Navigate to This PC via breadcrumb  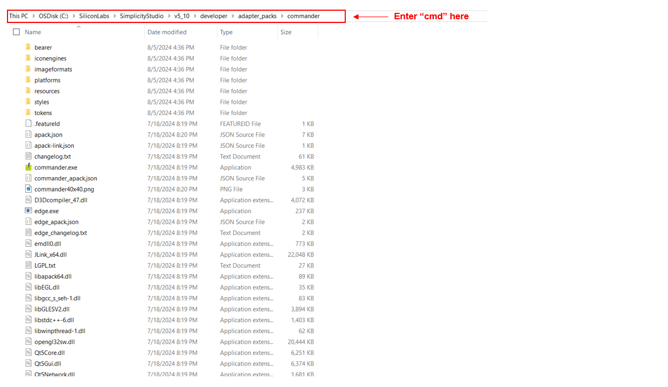[x=18, y=16]
